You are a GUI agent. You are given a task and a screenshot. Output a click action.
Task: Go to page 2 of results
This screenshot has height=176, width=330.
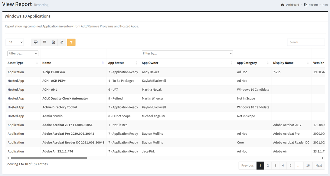268,165
